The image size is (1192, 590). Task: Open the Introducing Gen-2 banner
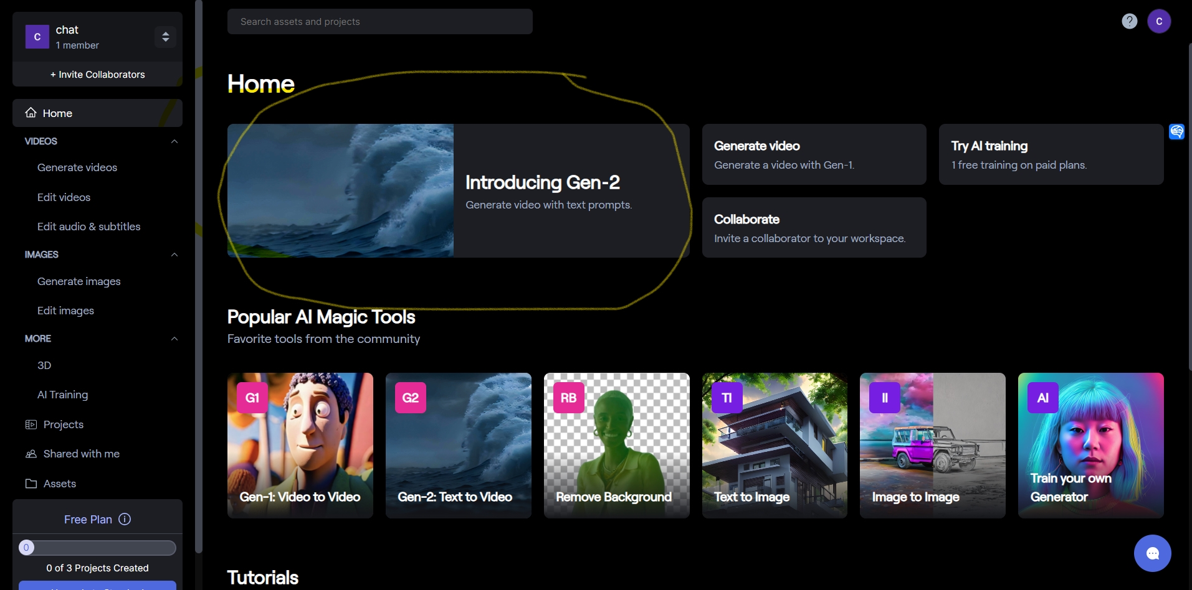pyautogui.click(x=459, y=190)
